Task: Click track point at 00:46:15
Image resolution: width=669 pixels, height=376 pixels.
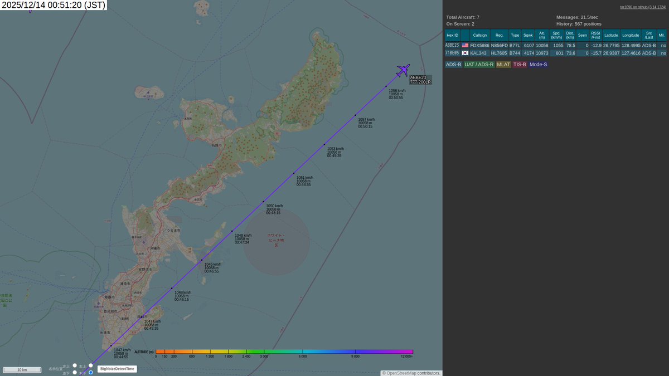Action: [x=172, y=288]
